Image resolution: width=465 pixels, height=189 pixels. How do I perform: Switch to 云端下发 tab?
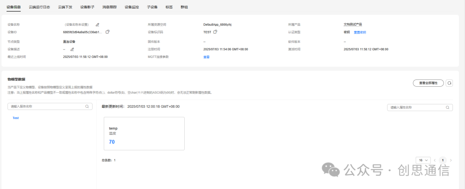(x=65, y=7)
